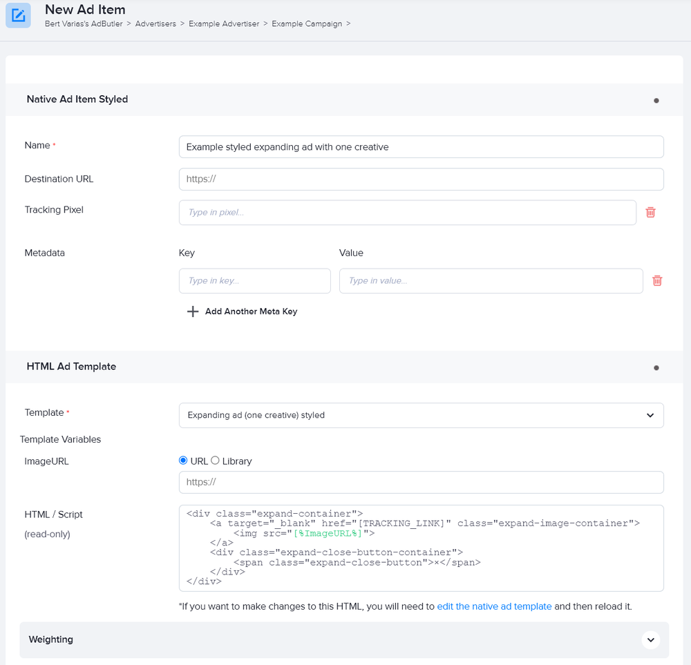Click the Native Ad Item Styled heading
The image size is (691, 665).
(77, 99)
